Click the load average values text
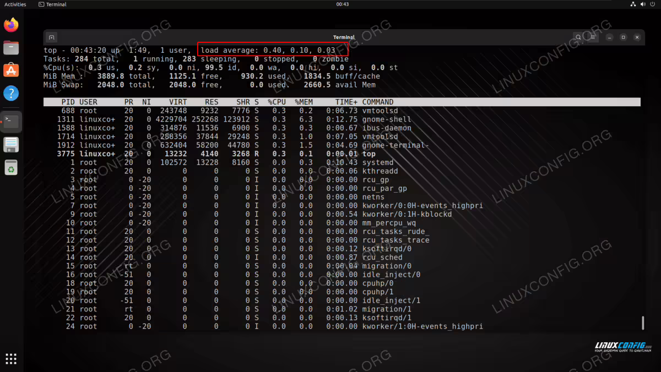 pos(299,50)
